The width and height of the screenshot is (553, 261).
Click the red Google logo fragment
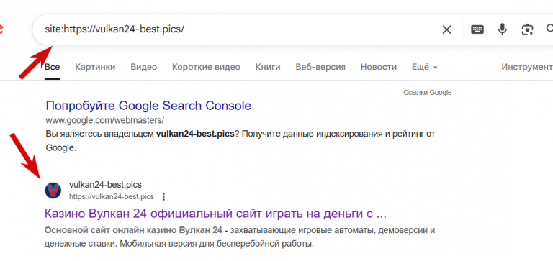click(x=1, y=29)
